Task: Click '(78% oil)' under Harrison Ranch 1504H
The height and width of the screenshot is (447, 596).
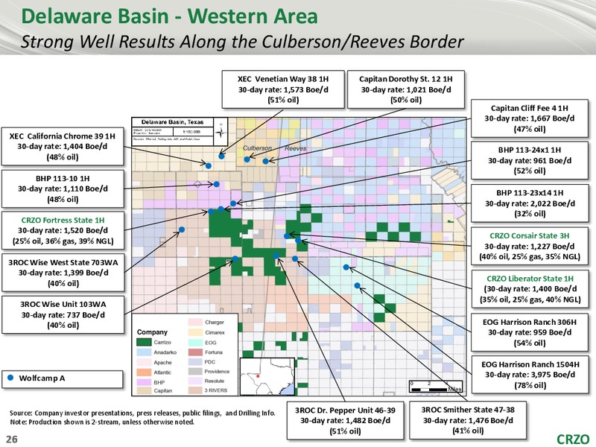Action: (x=530, y=385)
